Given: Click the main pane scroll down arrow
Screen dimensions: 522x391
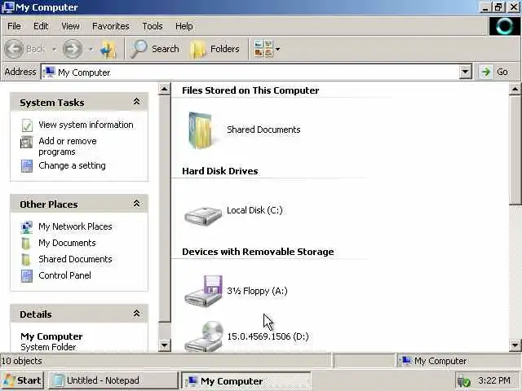Looking at the screenshot, I should (x=515, y=345).
